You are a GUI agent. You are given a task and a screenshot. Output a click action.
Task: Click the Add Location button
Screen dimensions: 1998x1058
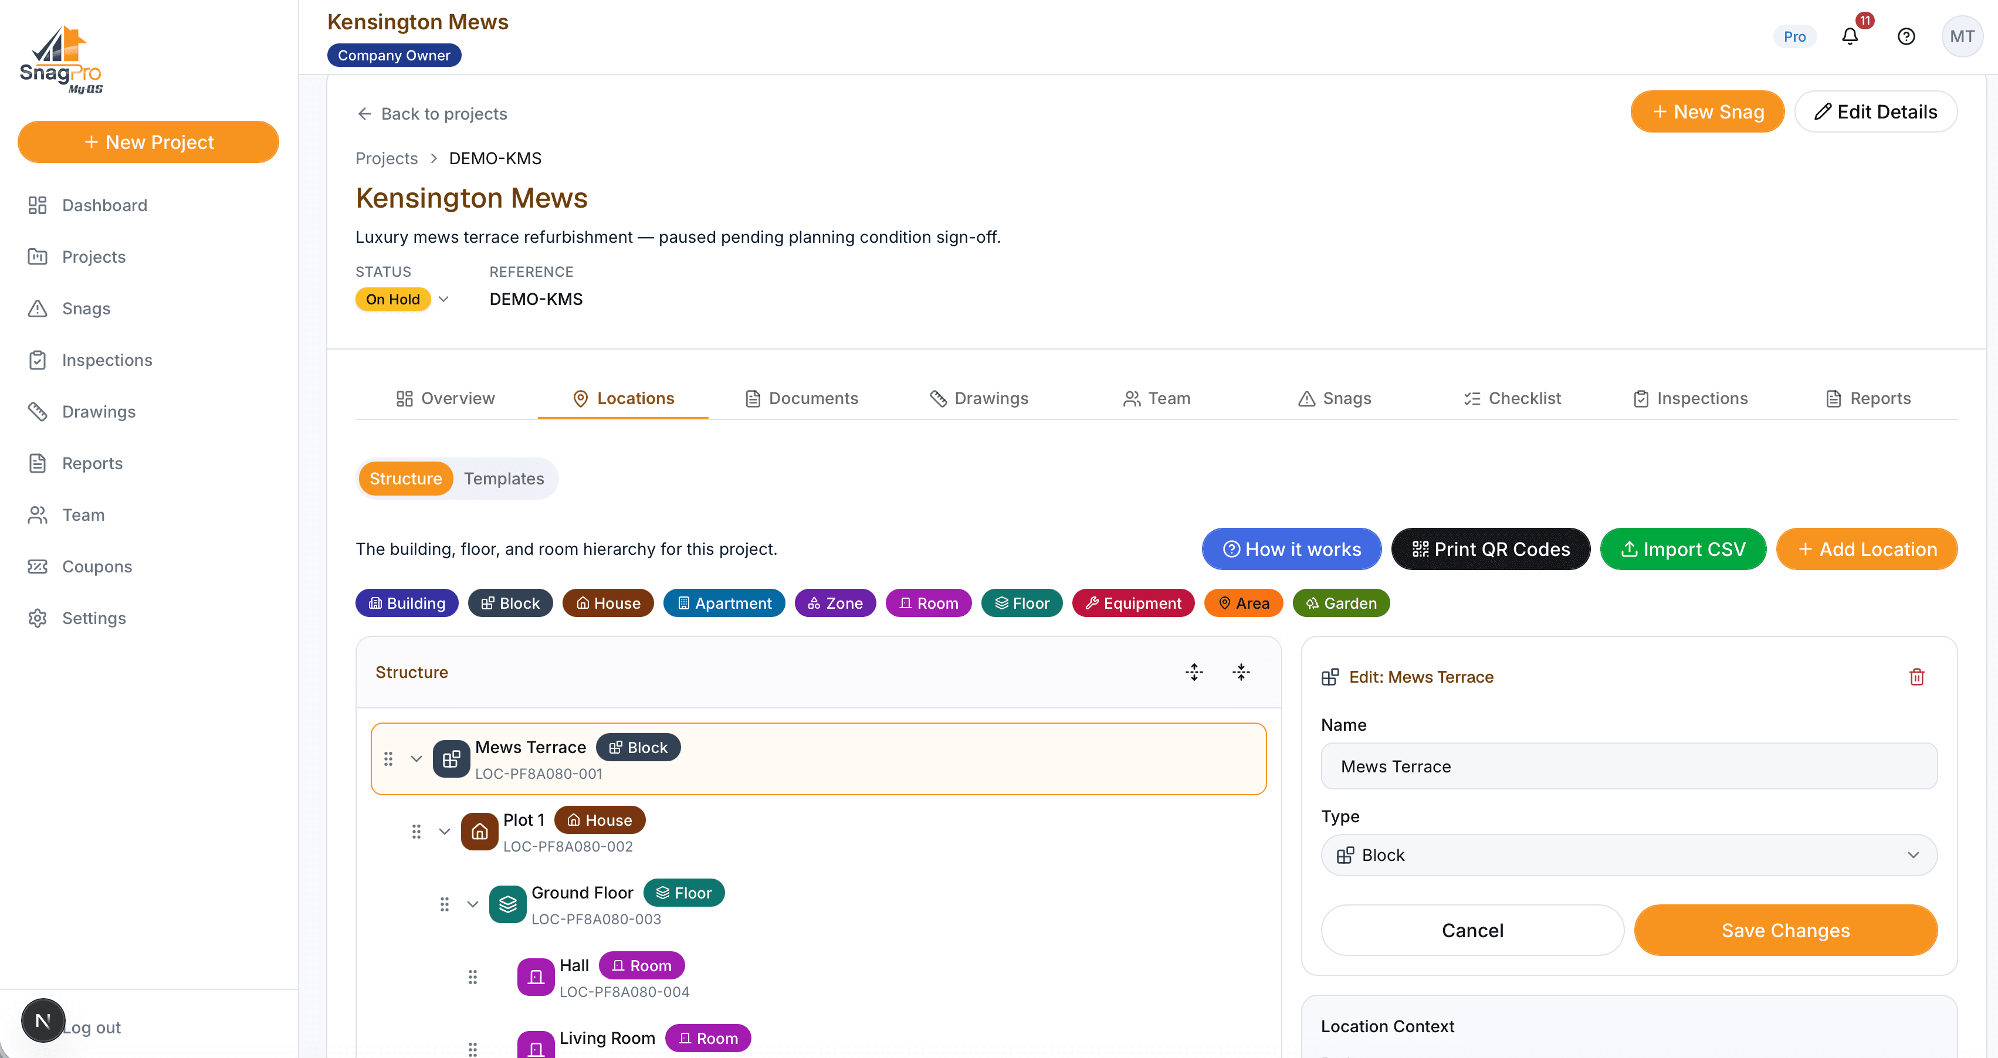point(1866,549)
